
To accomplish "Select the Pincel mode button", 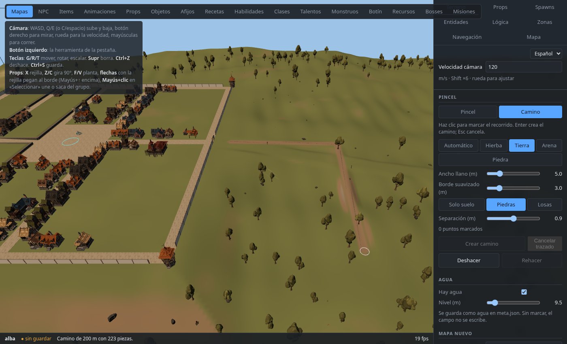I will click(x=468, y=112).
